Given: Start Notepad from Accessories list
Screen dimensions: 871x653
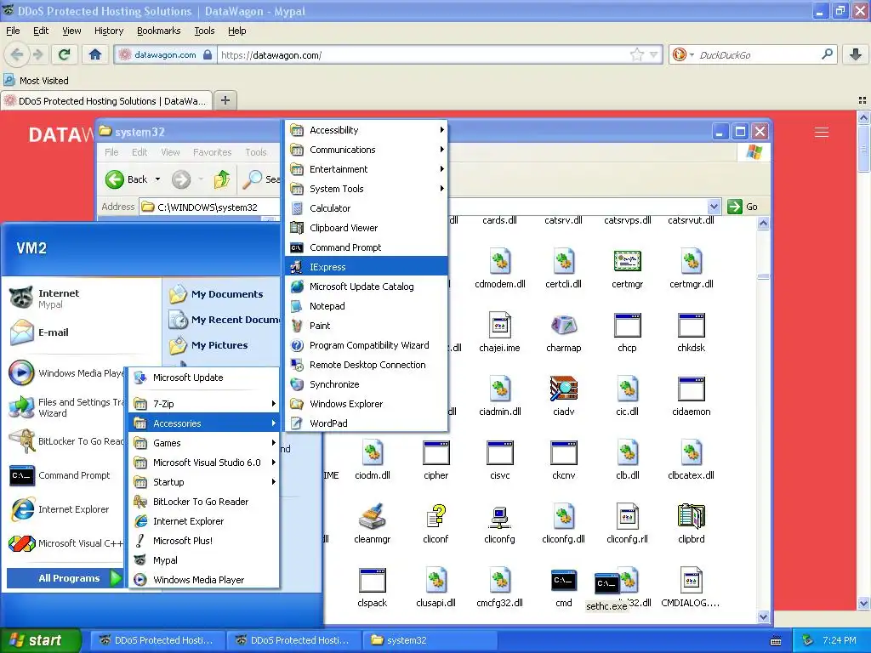Looking at the screenshot, I should tap(366, 306).
